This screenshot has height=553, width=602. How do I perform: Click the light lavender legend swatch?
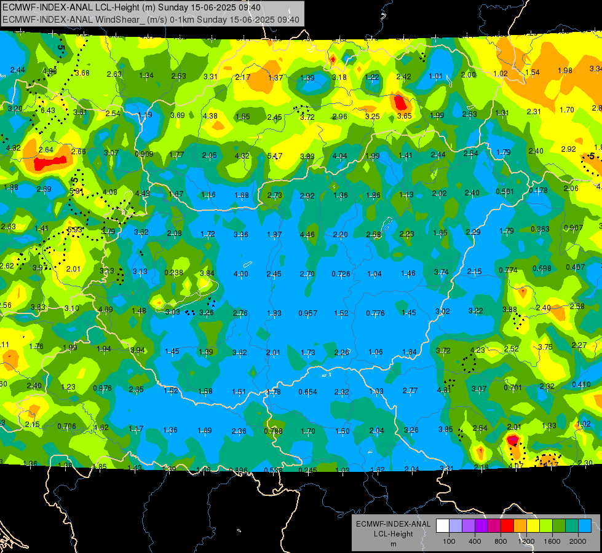[456, 526]
